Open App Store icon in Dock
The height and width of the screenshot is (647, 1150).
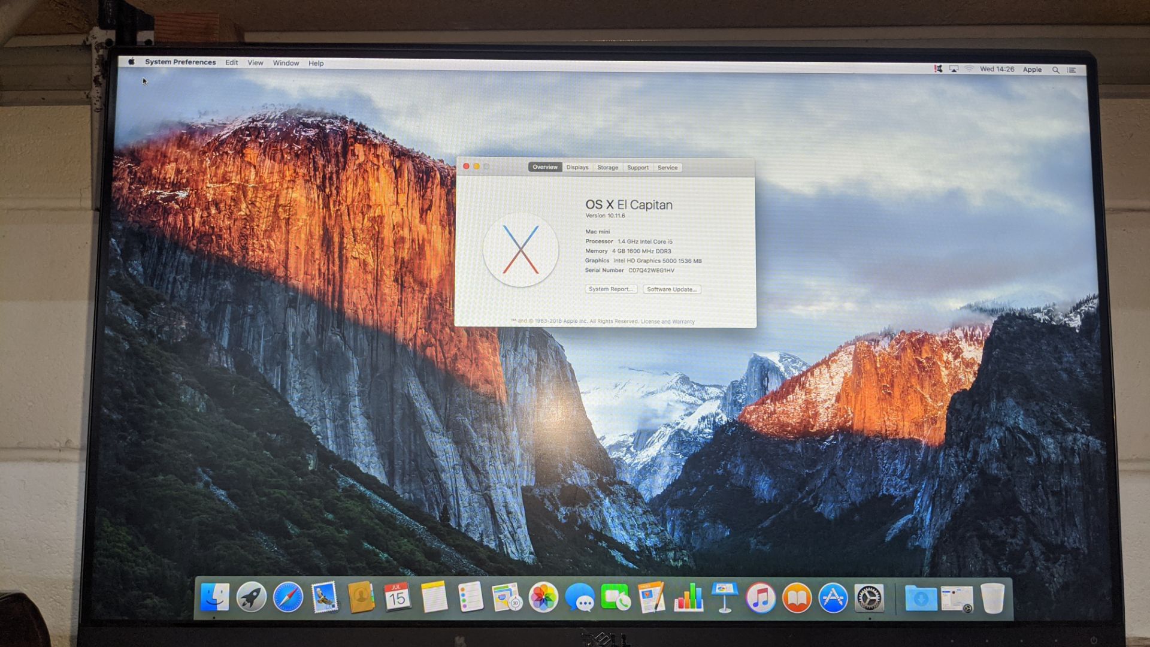pos(833,597)
